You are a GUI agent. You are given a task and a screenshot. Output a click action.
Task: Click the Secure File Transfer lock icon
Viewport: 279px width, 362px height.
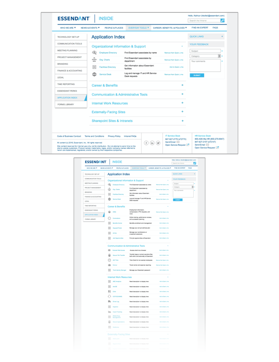[109, 255]
